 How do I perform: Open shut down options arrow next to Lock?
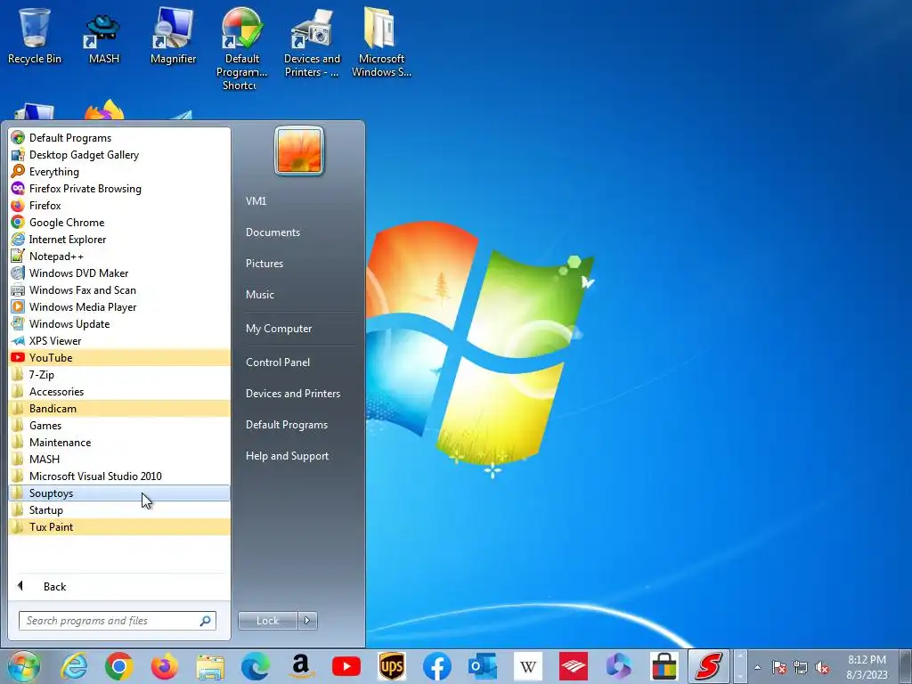307,621
